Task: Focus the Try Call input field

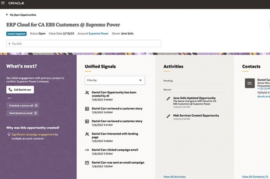Action: pyautogui.click(x=83, y=43)
